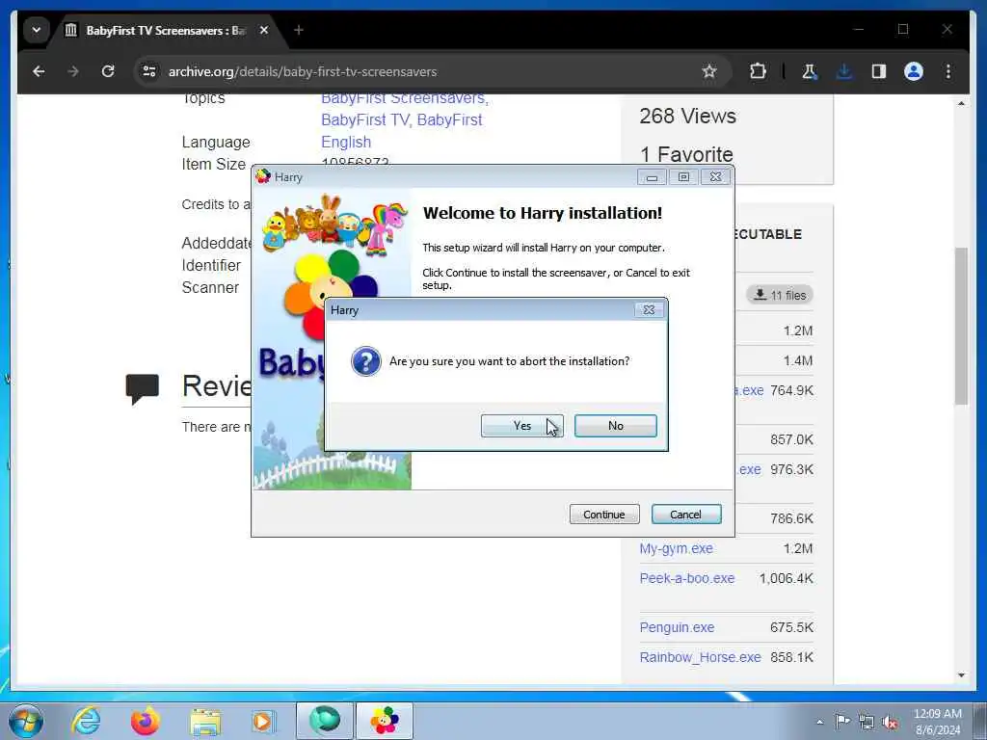Open the muted volume tray icon
This screenshot has width=987, height=740.
pos(890,722)
